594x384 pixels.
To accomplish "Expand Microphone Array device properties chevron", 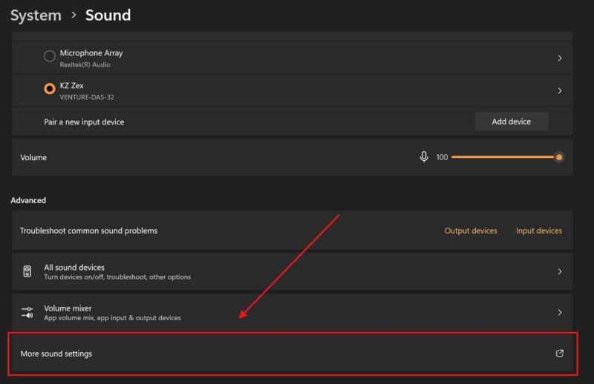I will (x=560, y=58).
